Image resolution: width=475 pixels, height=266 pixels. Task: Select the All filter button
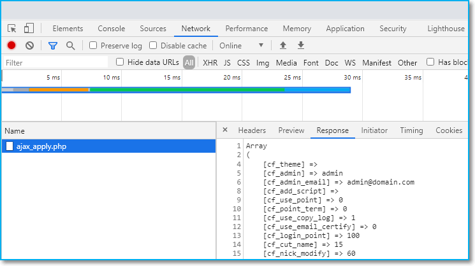[189, 63]
